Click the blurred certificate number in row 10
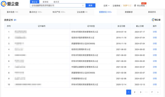The width and height of the screenshot is (165, 97). 28,84
